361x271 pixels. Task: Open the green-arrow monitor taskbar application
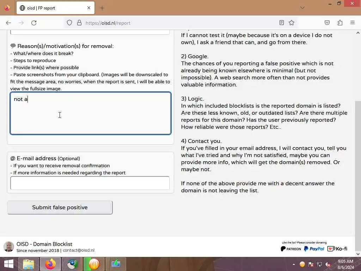point(116,264)
